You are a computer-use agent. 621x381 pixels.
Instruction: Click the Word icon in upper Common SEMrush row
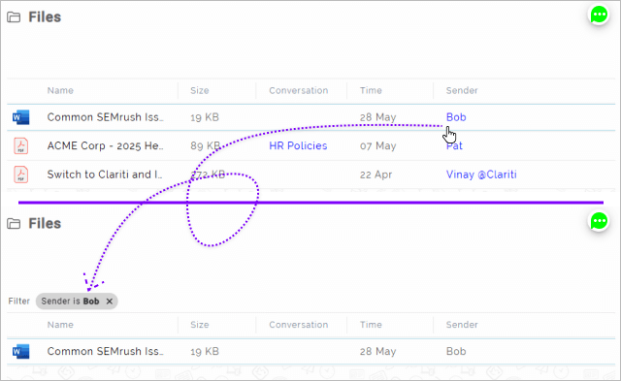pos(20,117)
